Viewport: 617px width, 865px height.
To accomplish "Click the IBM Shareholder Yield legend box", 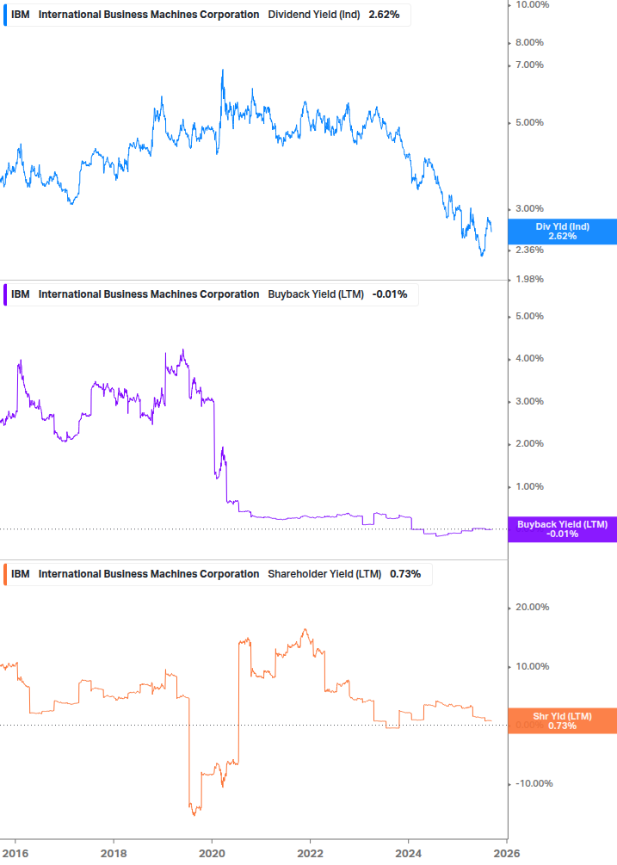I will (217, 574).
